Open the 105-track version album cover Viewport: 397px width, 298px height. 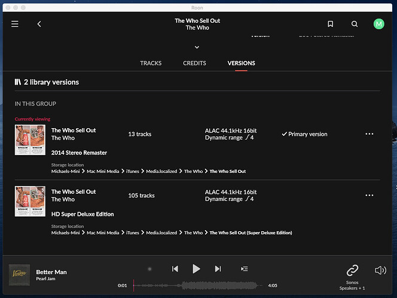point(30,201)
